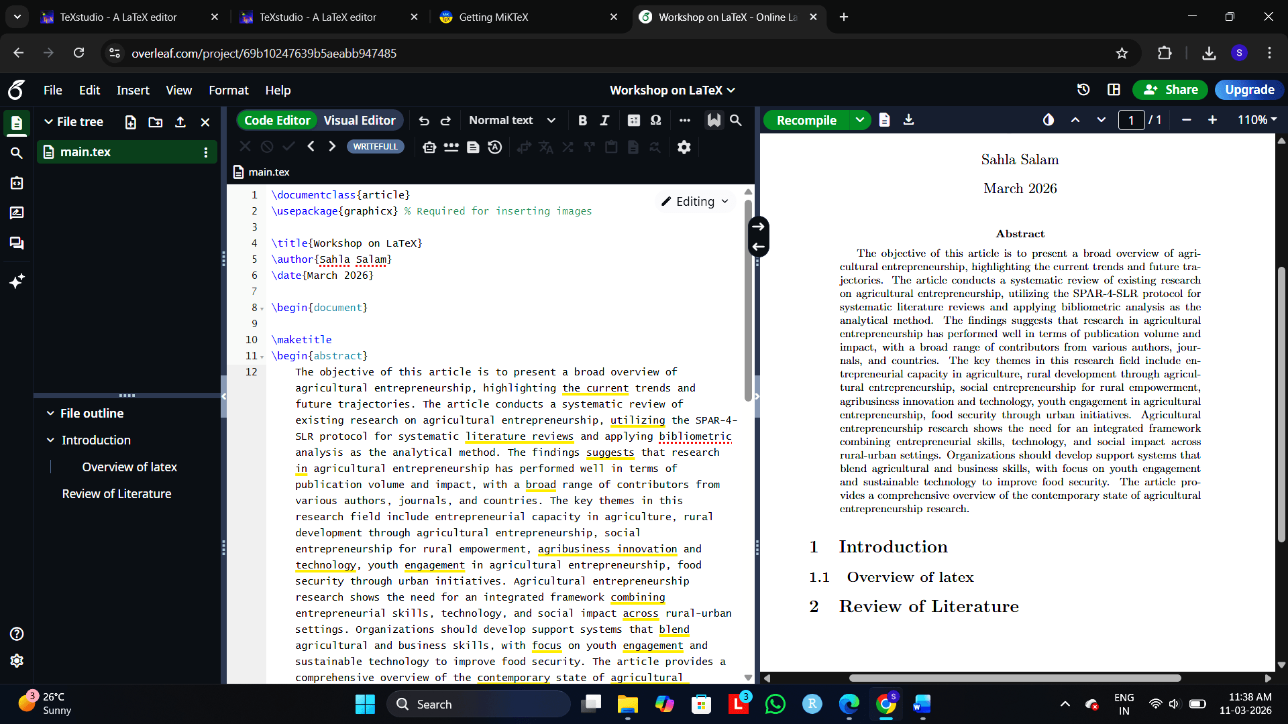Click the Bold formatting icon

(582, 121)
